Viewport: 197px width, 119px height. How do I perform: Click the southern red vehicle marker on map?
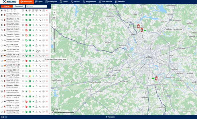(156, 78)
